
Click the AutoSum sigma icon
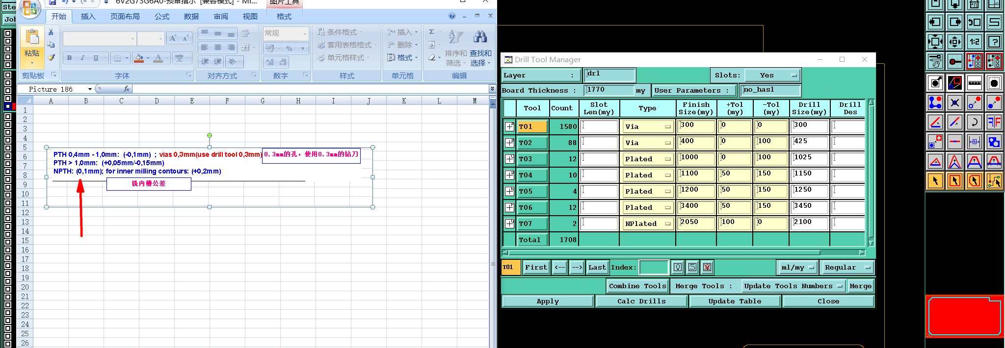[432, 32]
